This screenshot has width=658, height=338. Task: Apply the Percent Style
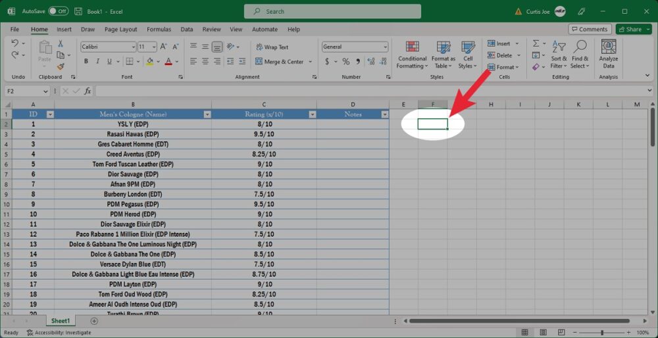[x=346, y=62]
